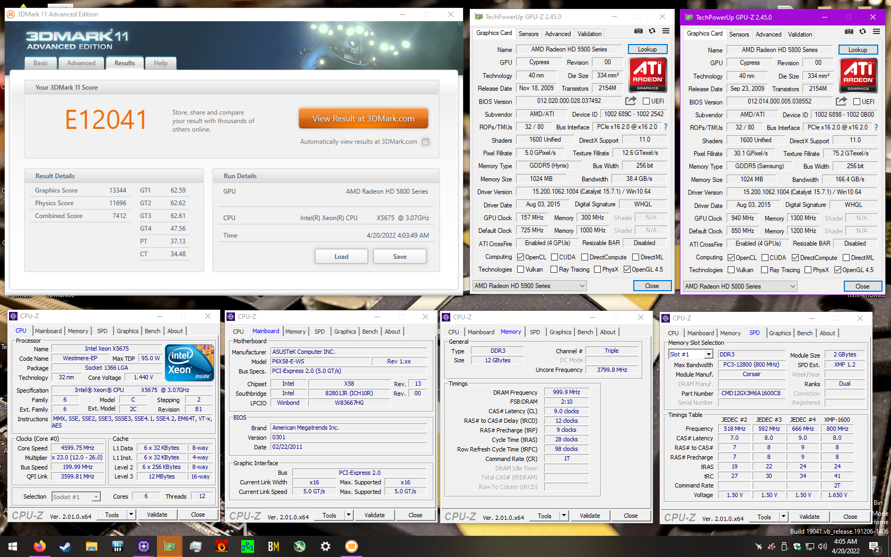
Task: Expand Tools arrow in CPU-Z Mainboard window
Action: pos(348,515)
